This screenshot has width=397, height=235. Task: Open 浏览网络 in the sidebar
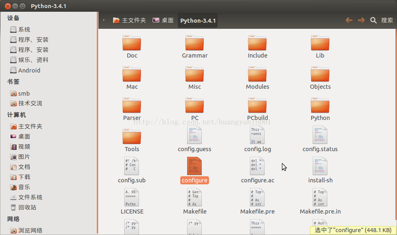[26, 231]
